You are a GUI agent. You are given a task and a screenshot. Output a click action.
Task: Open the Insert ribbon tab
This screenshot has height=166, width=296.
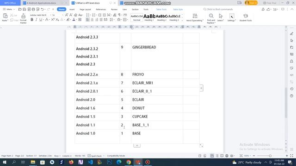[72, 9]
